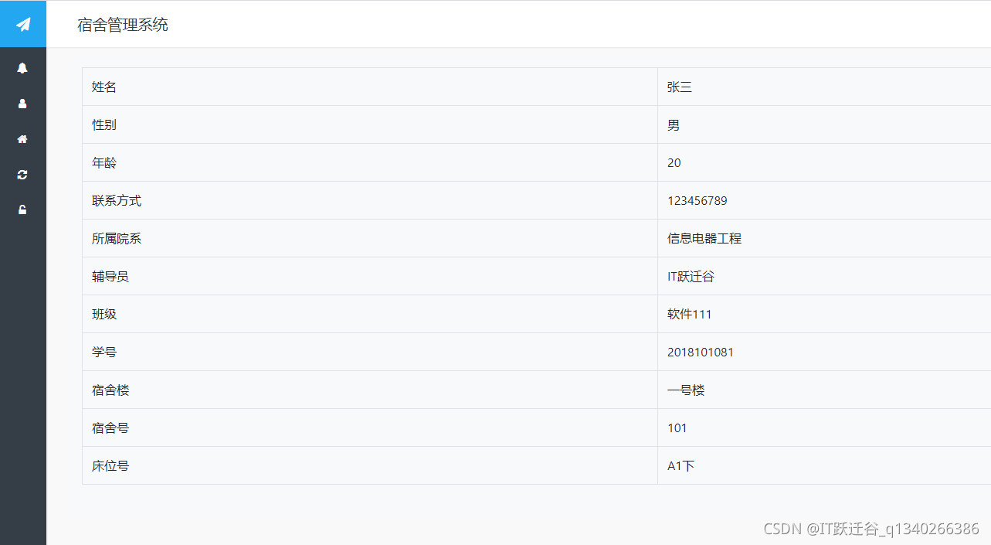This screenshot has height=545, width=991.
Task: Click the 宿舍管理系统 header title
Action: point(123,25)
